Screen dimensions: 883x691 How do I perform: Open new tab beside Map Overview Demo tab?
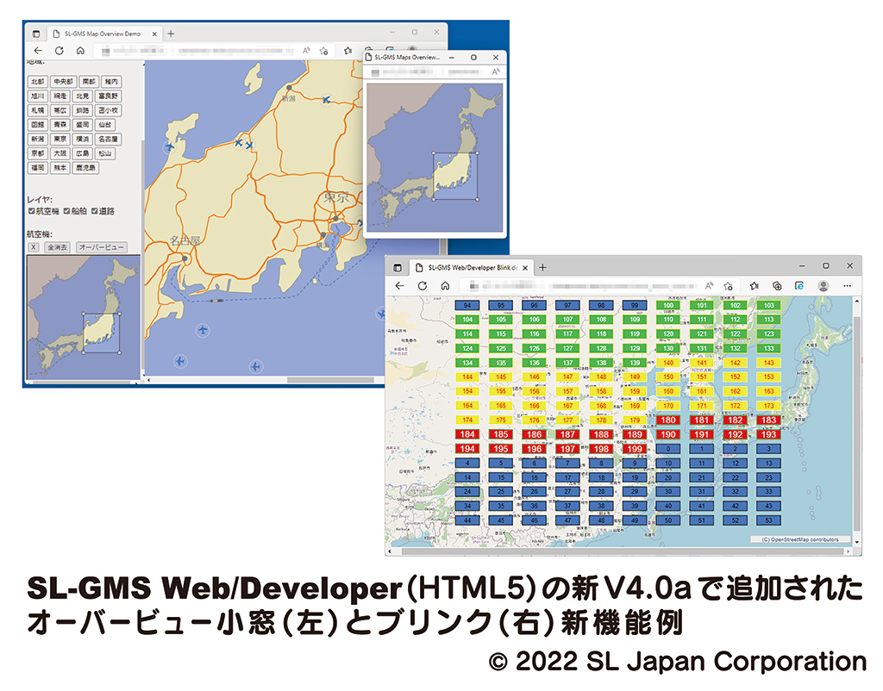[171, 34]
